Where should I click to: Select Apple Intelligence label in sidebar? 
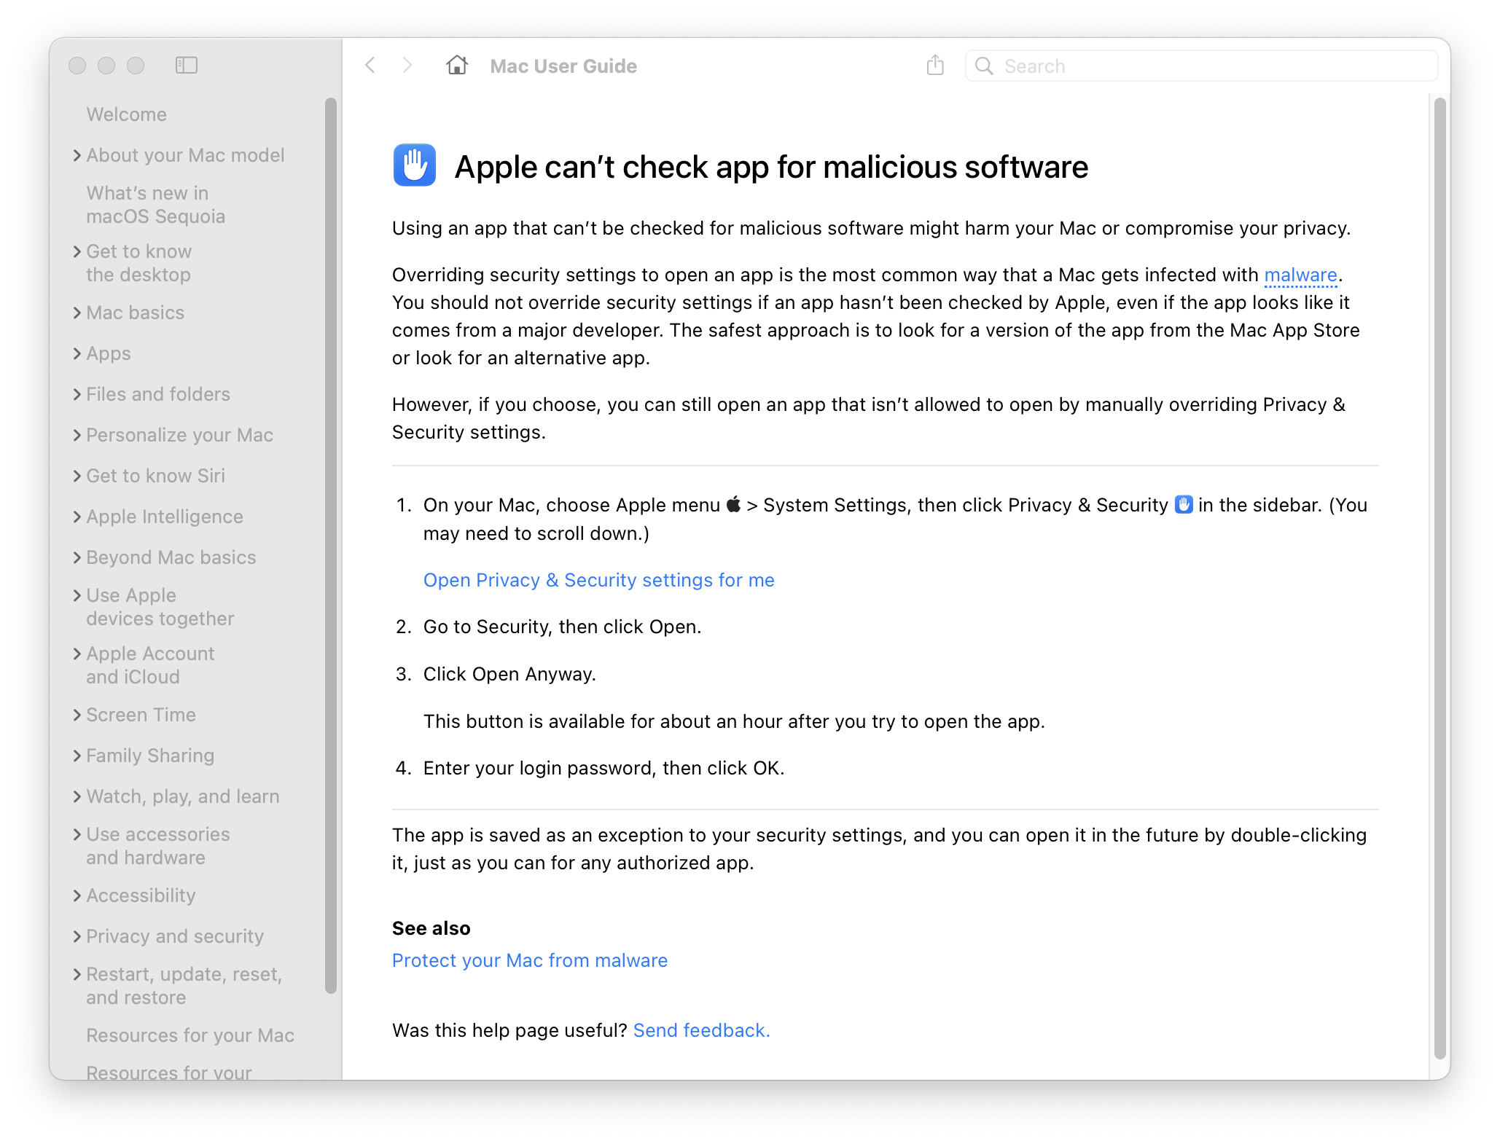(165, 517)
